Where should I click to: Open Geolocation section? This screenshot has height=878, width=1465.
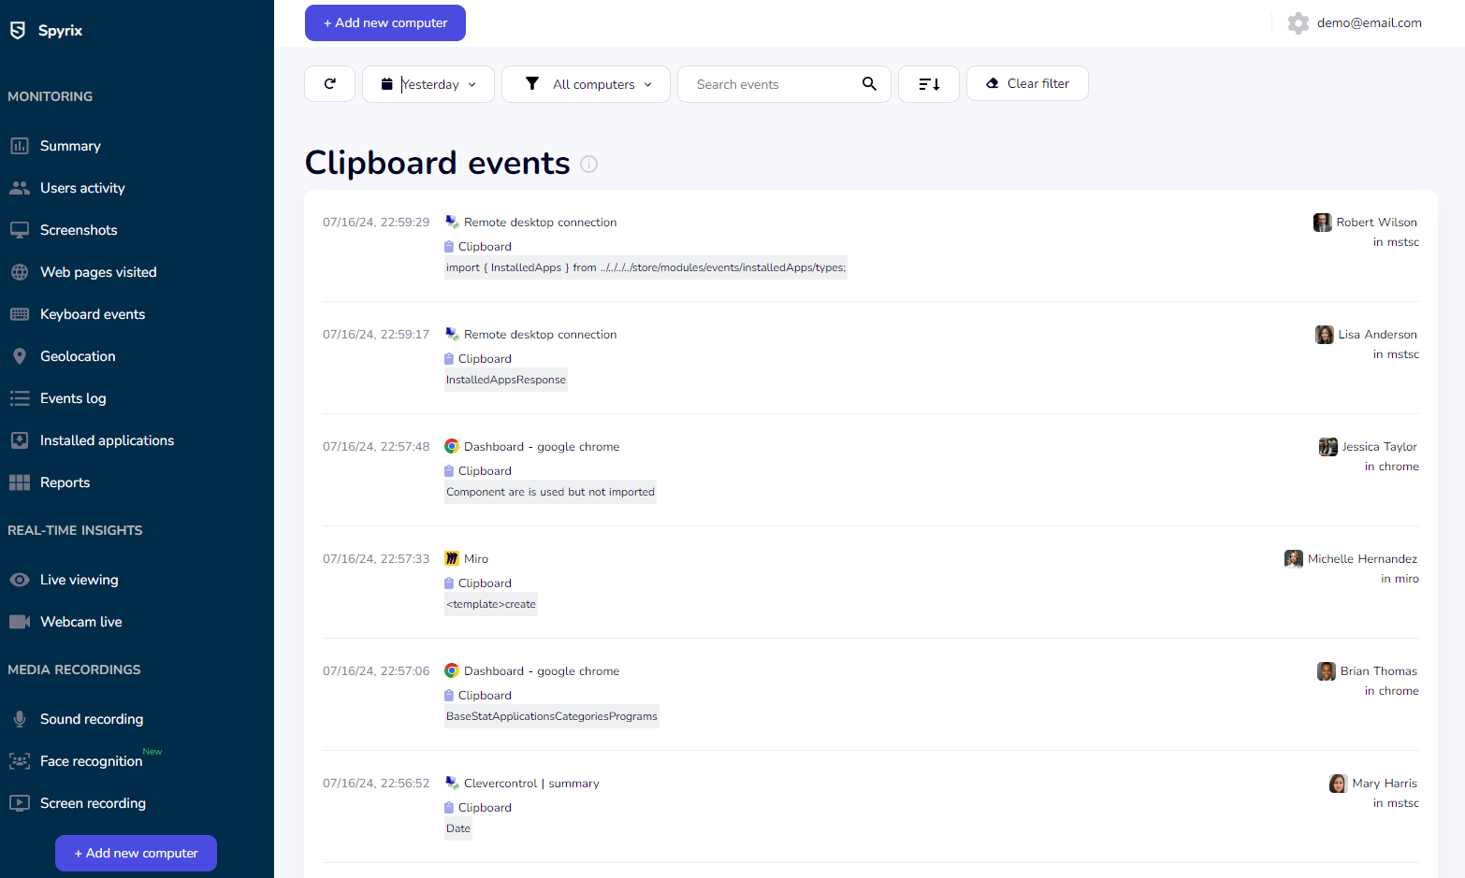point(78,356)
